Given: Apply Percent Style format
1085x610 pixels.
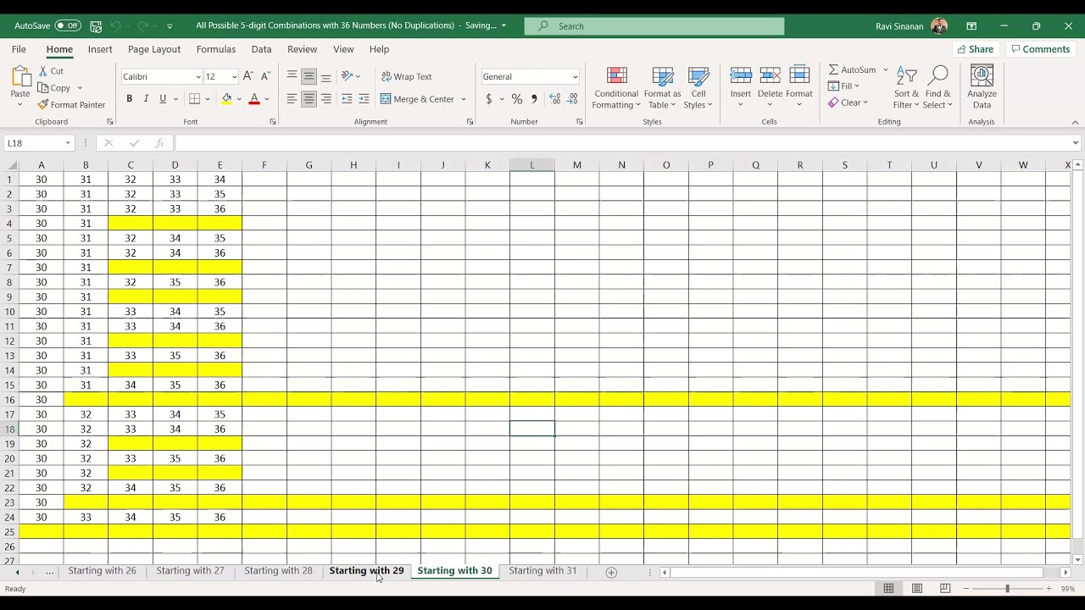Looking at the screenshot, I should pyautogui.click(x=516, y=99).
